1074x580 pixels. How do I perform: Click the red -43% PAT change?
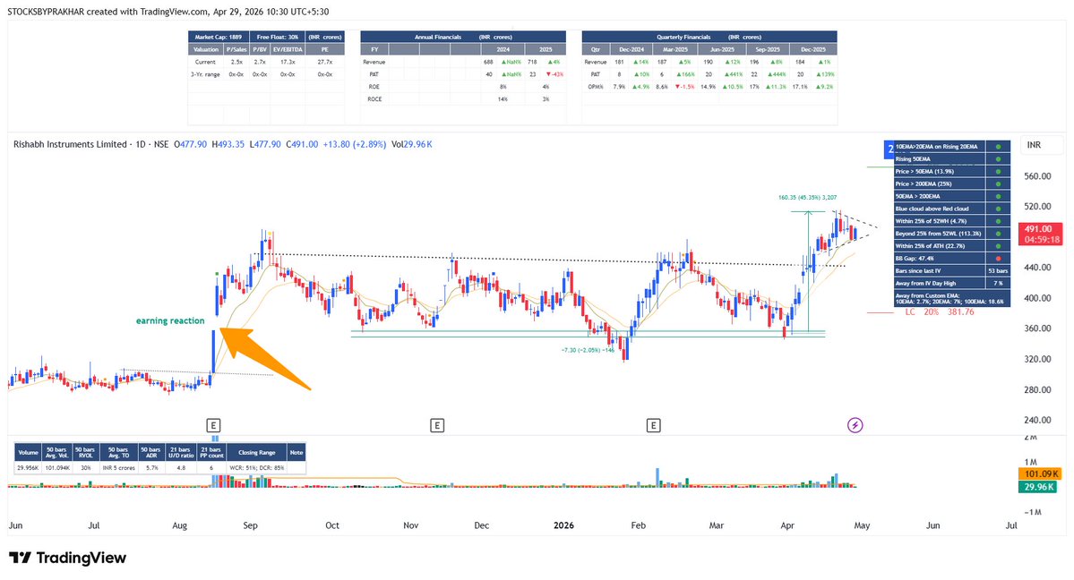[555, 74]
